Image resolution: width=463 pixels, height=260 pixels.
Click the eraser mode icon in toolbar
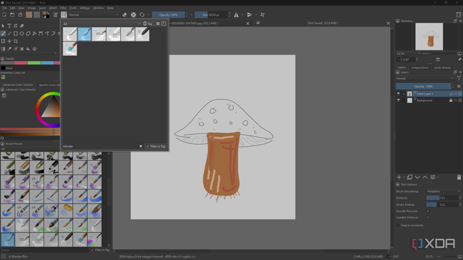pos(125,15)
